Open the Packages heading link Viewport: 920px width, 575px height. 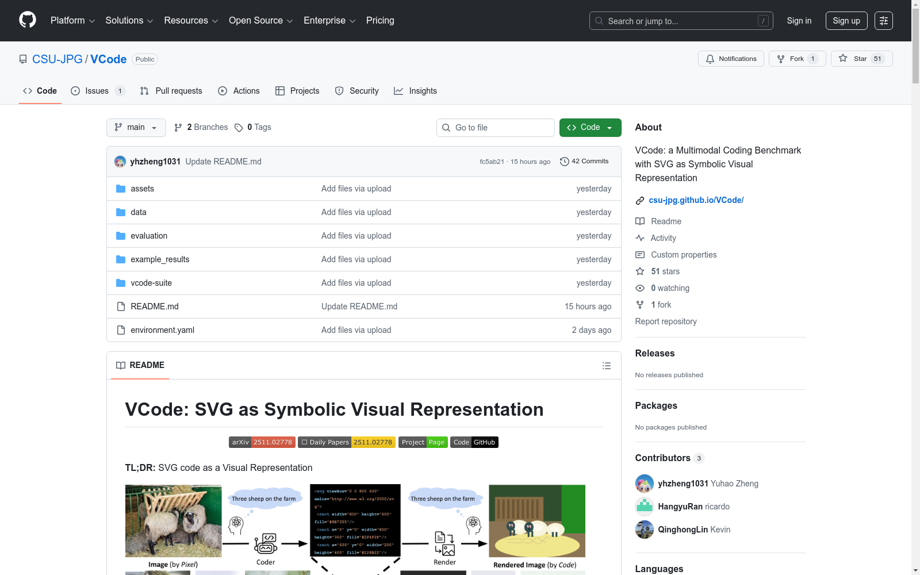(x=656, y=405)
